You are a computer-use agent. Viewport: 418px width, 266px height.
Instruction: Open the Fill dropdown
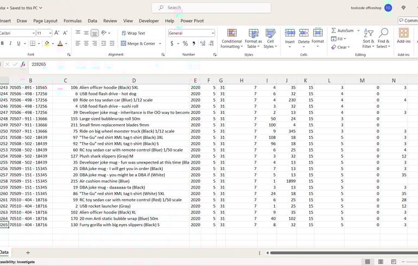point(339,39)
